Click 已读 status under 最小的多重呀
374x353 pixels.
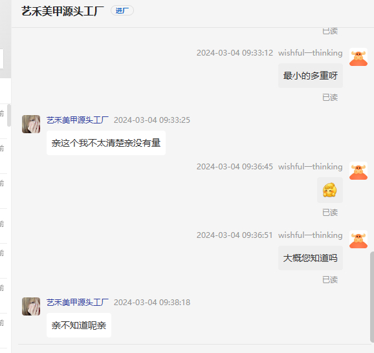(x=330, y=97)
